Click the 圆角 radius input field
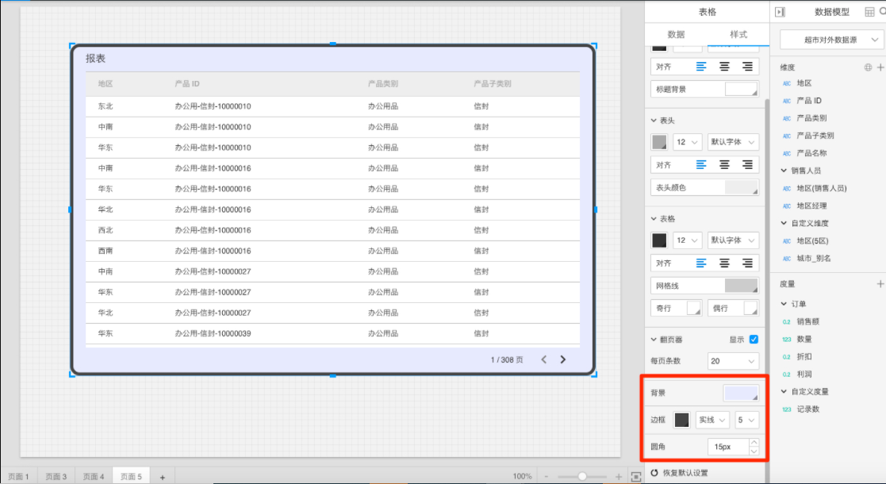 (727, 447)
